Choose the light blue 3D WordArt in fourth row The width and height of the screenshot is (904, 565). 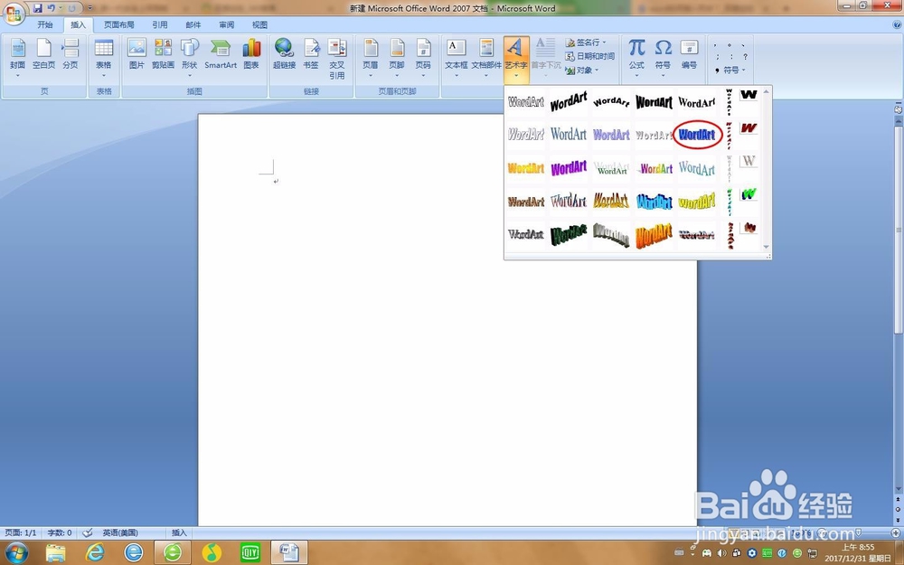654,202
